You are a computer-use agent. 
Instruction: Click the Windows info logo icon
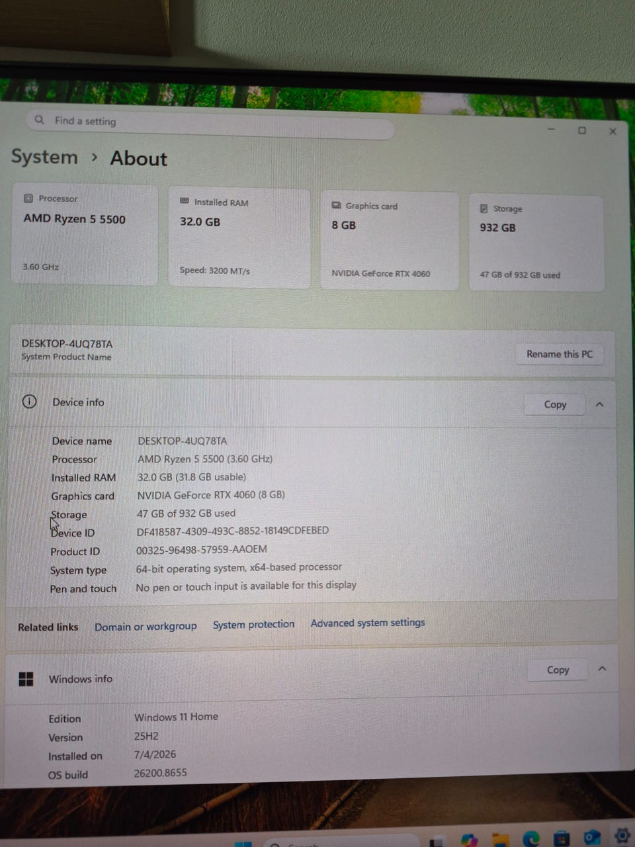point(26,679)
